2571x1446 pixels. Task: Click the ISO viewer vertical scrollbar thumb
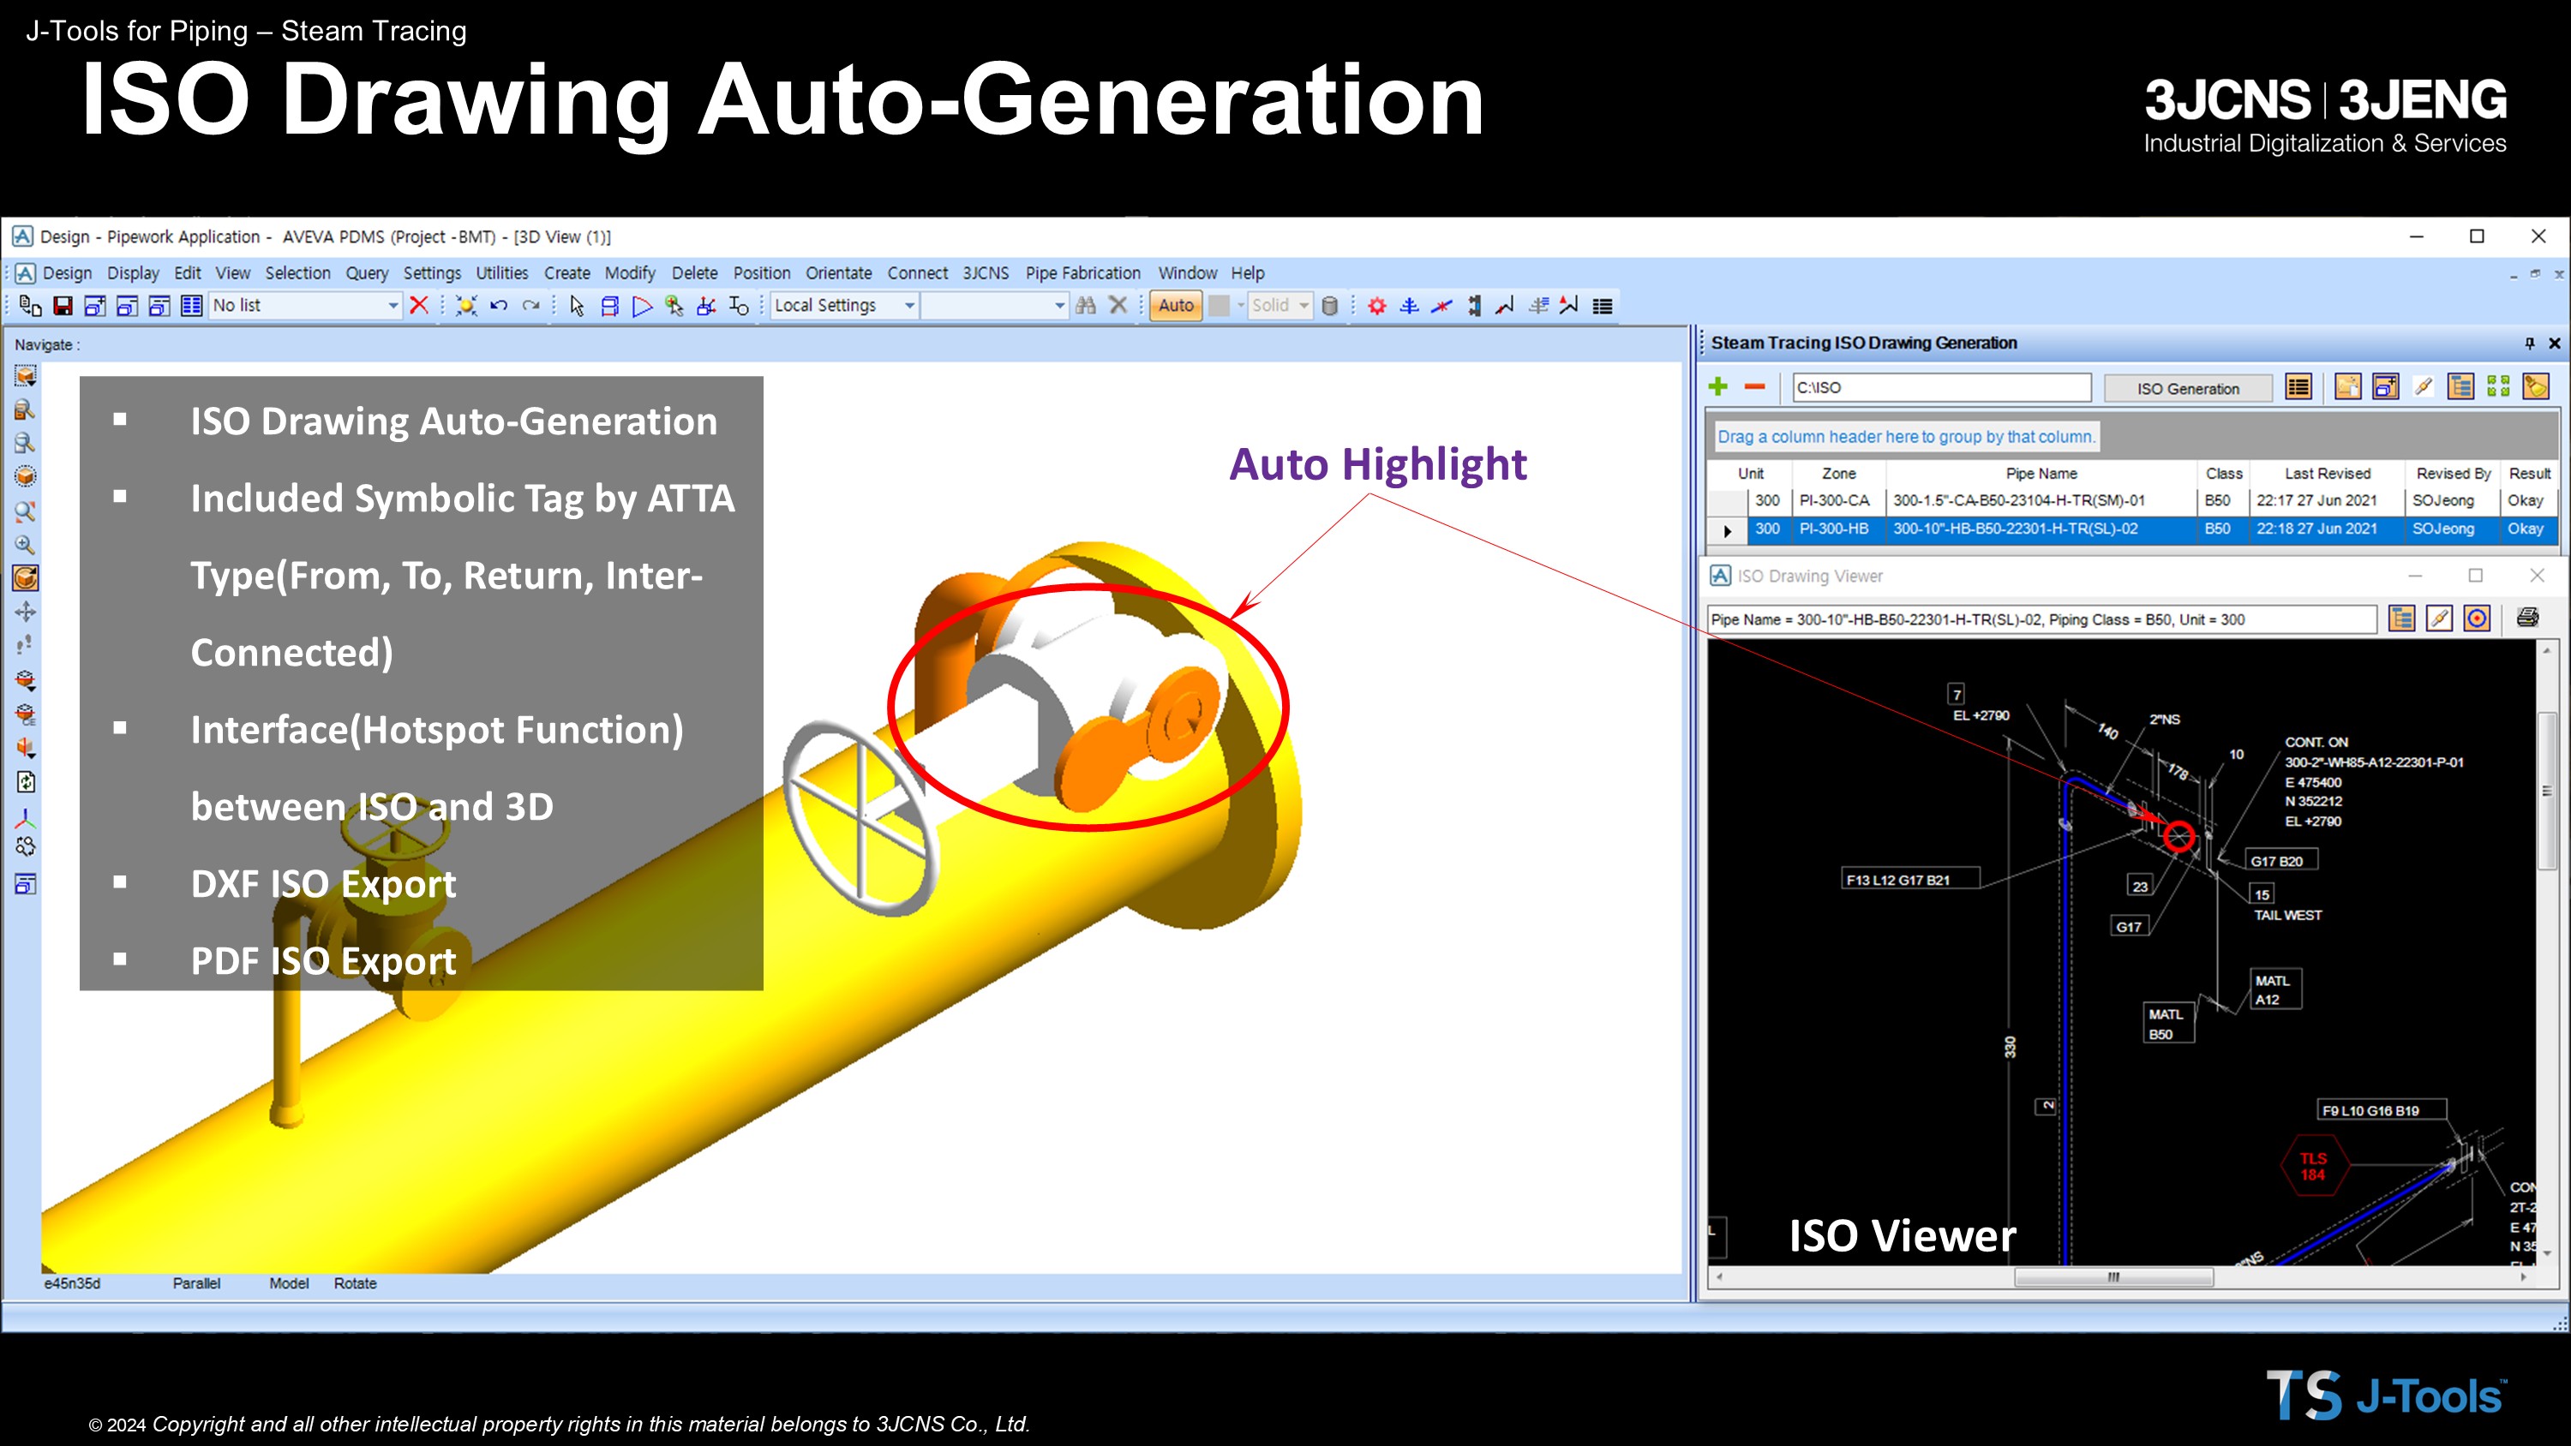(2546, 791)
